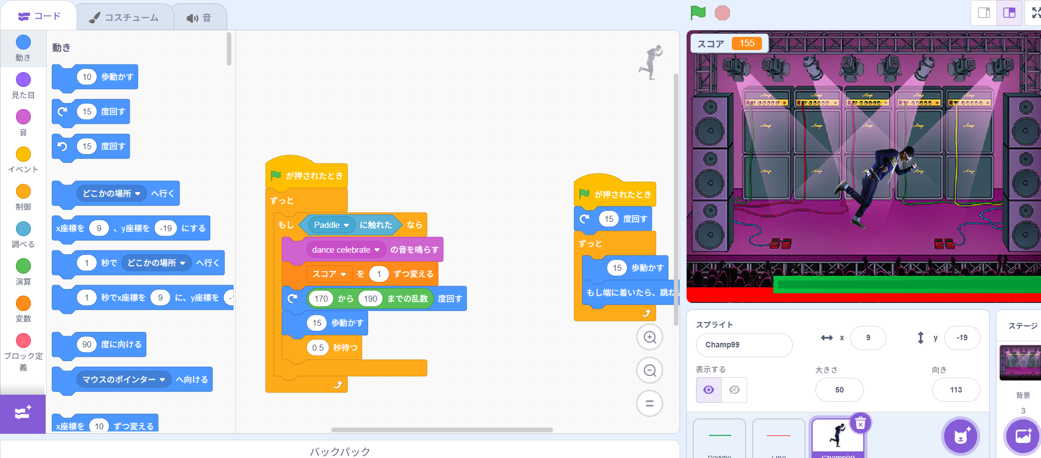Open the Paddle dropdown in the touching block
Viewport: 1041px width, 458px height.
(346, 225)
